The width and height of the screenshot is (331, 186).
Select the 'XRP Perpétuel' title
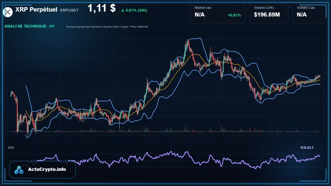click(x=36, y=10)
